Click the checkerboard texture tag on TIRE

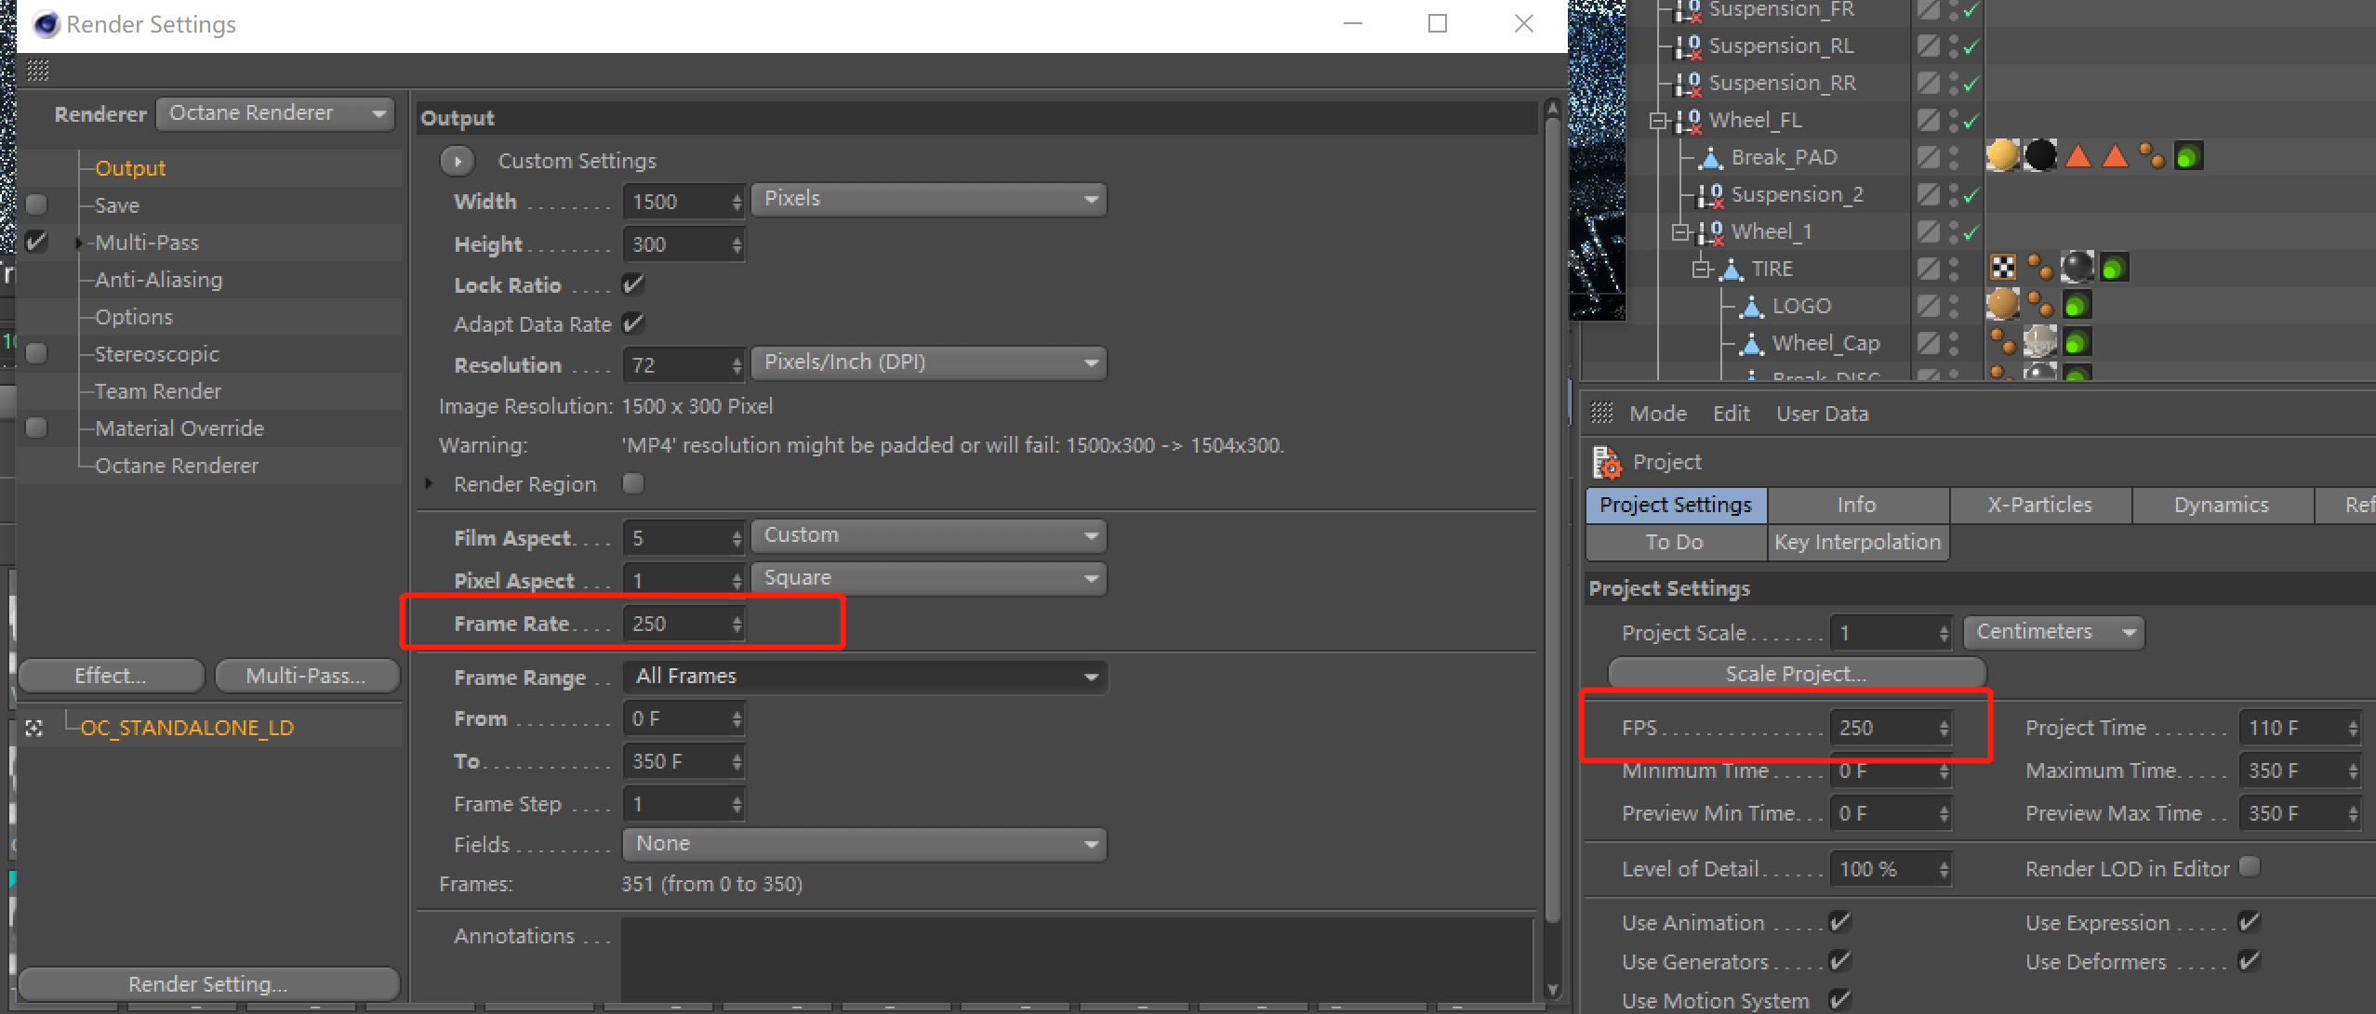point(2002,268)
